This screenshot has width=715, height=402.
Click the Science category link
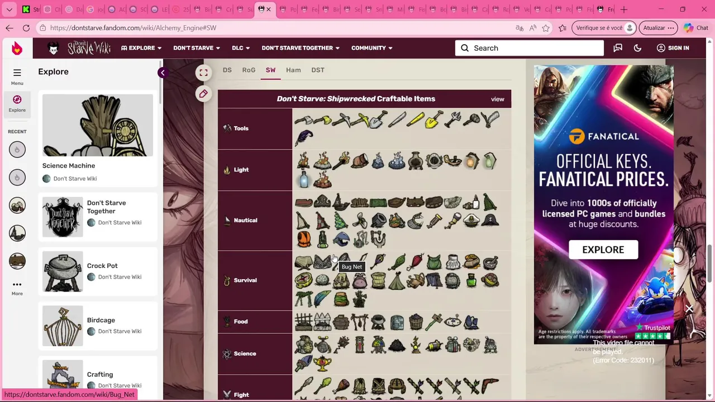pos(245,354)
